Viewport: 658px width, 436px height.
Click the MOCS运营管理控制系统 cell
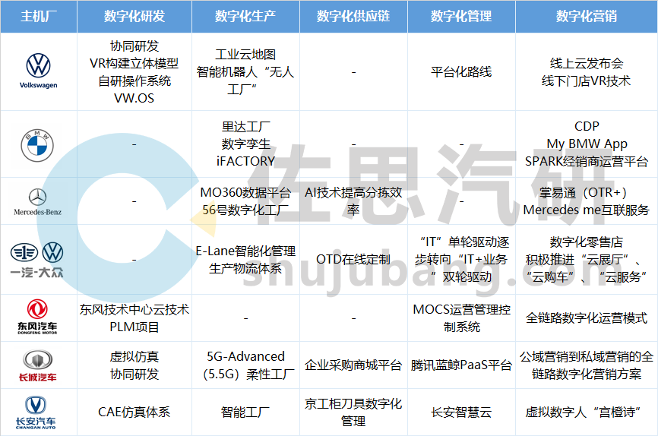(x=461, y=318)
